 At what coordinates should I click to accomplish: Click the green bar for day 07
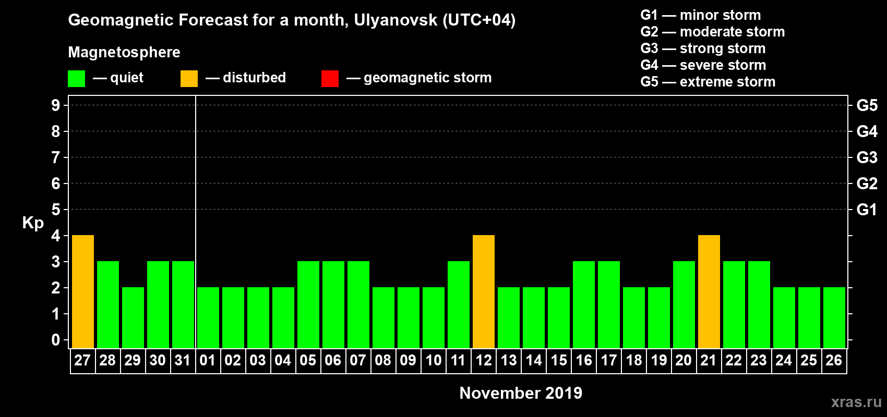[358, 304]
